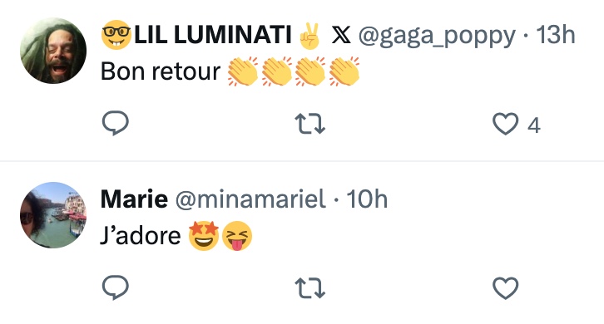
Task: Visit the @minamariel handle
Action: pos(250,199)
